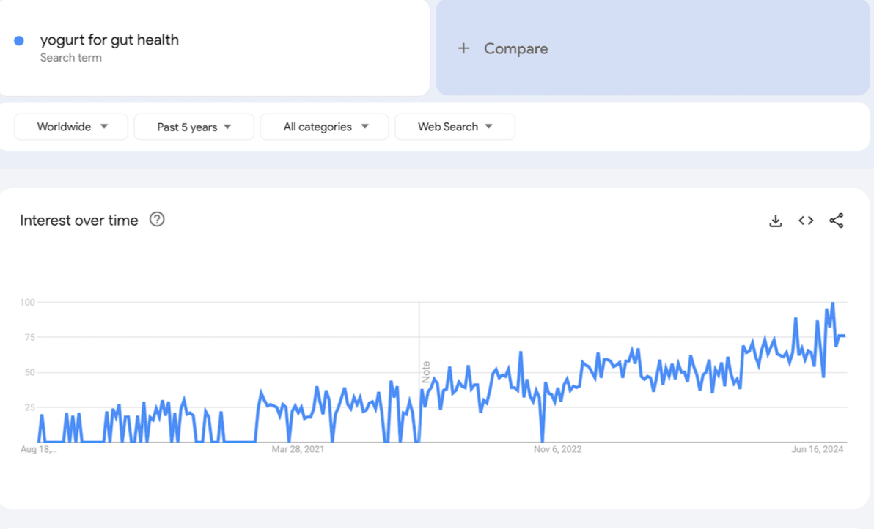Click the Note marker on chart

(x=425, y=371)
